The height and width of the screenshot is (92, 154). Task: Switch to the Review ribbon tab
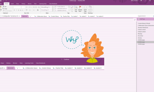pyautogui.click(x=30, y=4)
